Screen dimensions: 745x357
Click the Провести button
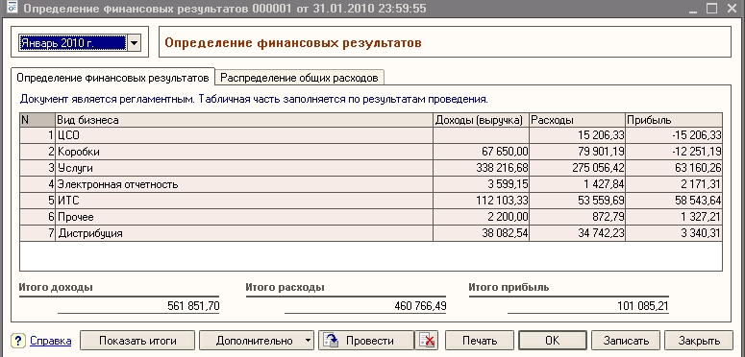coord(366,341)
